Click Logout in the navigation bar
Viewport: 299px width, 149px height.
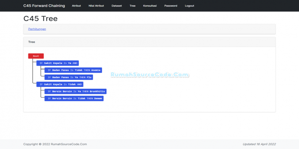click(189, 6)
